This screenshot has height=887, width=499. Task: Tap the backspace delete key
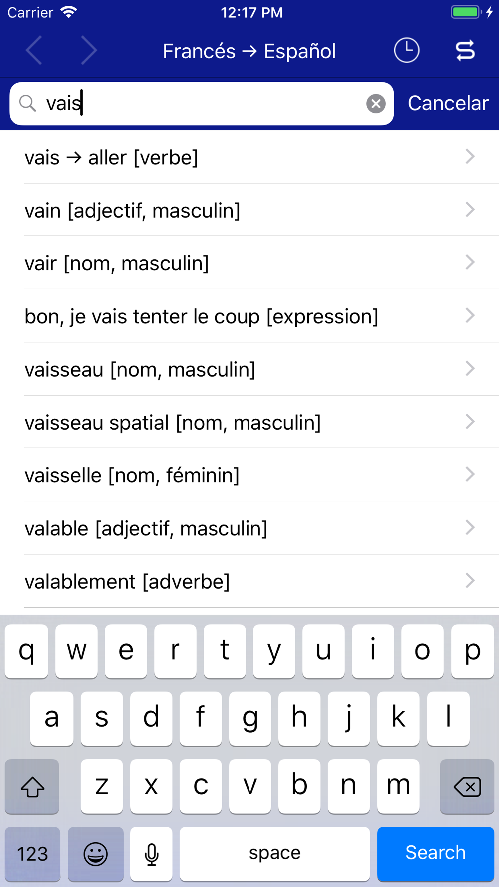(x=467, y=787)
